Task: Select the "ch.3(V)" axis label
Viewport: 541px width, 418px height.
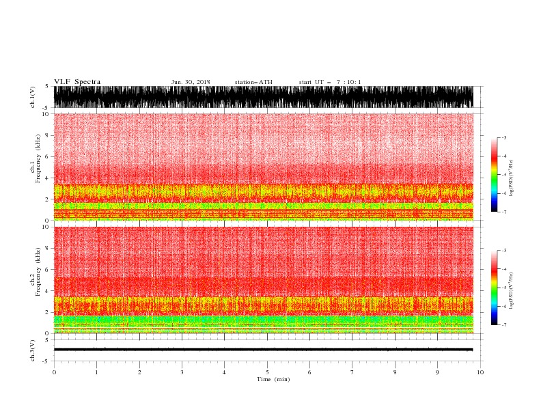Action: pyautogui.click(x=33, y=350)
